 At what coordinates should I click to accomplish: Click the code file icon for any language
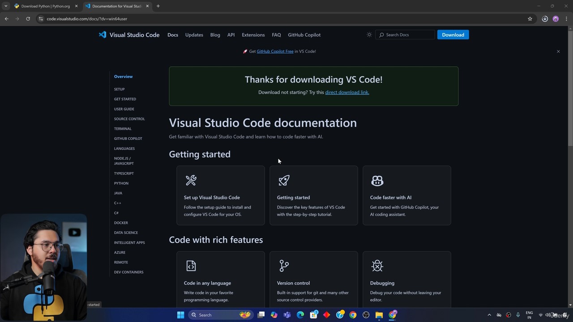pyautogui.click(x=191, y=266)
